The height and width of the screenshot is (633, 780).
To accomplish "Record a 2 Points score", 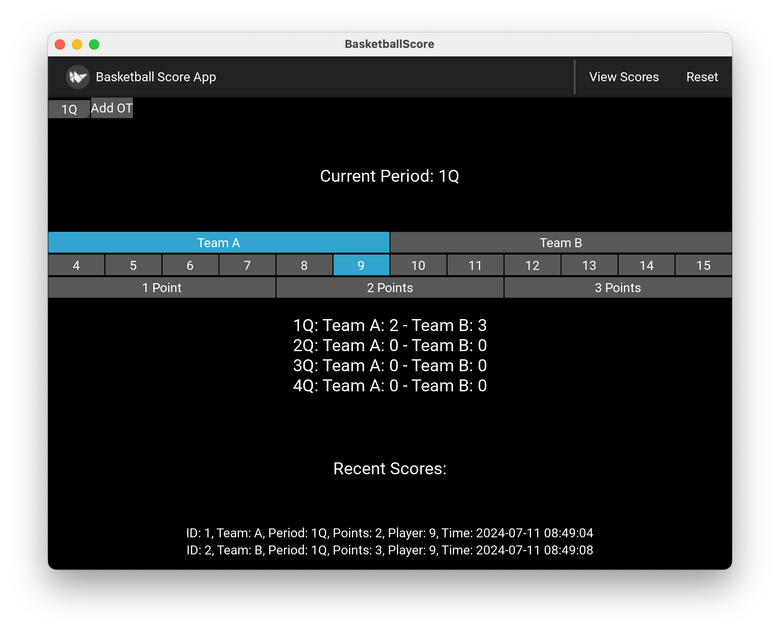I will [x=390, y=287].
